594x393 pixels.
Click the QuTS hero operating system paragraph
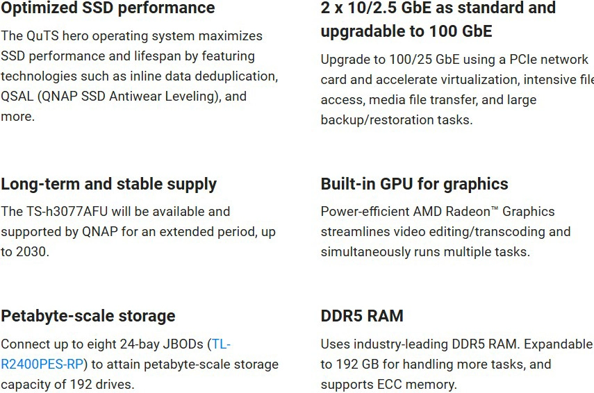[140, 76]
